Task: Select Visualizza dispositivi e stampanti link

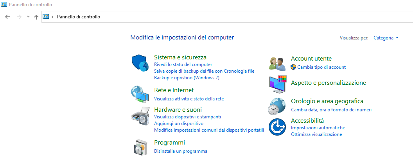Action: pyautogui.click(x=188, y=117)
